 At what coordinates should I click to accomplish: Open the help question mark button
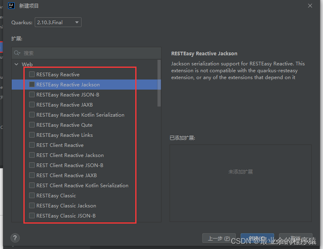pyautogui.click(x=15, y=238)
